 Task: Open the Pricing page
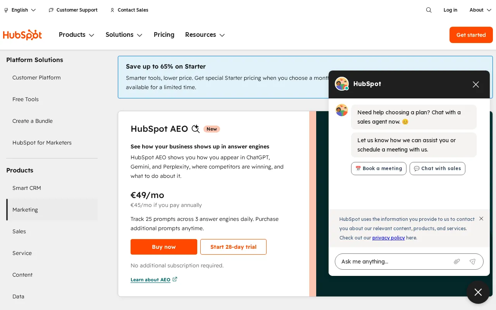click(164, 35)
